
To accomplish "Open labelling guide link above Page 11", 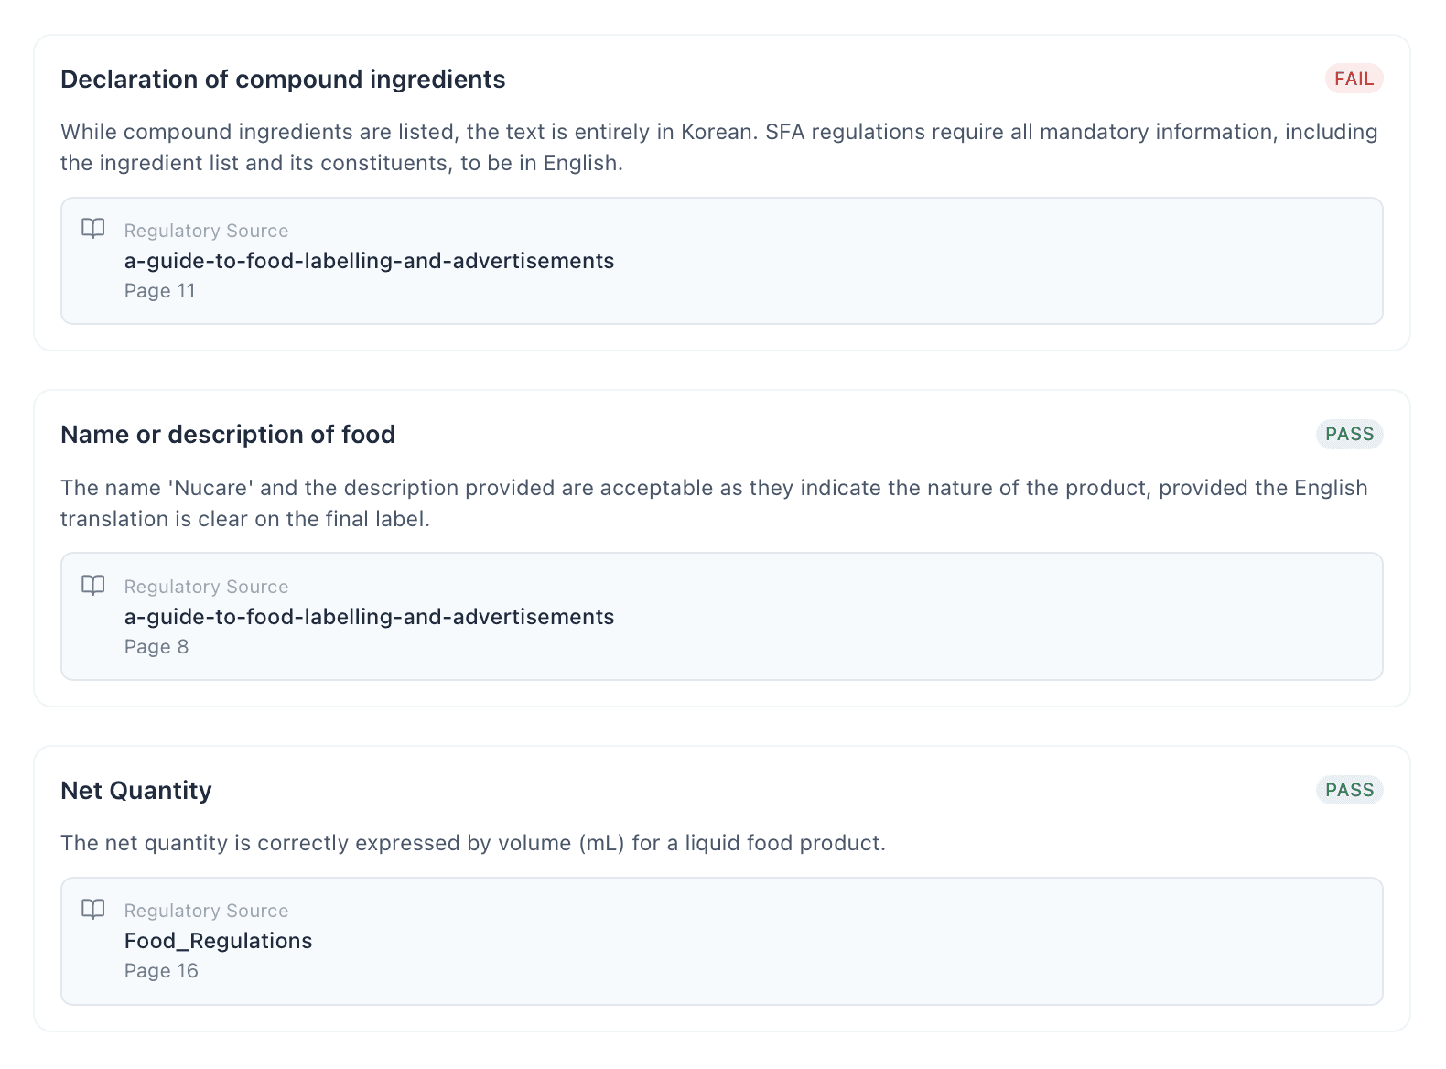I will click(x=369, y=261).
